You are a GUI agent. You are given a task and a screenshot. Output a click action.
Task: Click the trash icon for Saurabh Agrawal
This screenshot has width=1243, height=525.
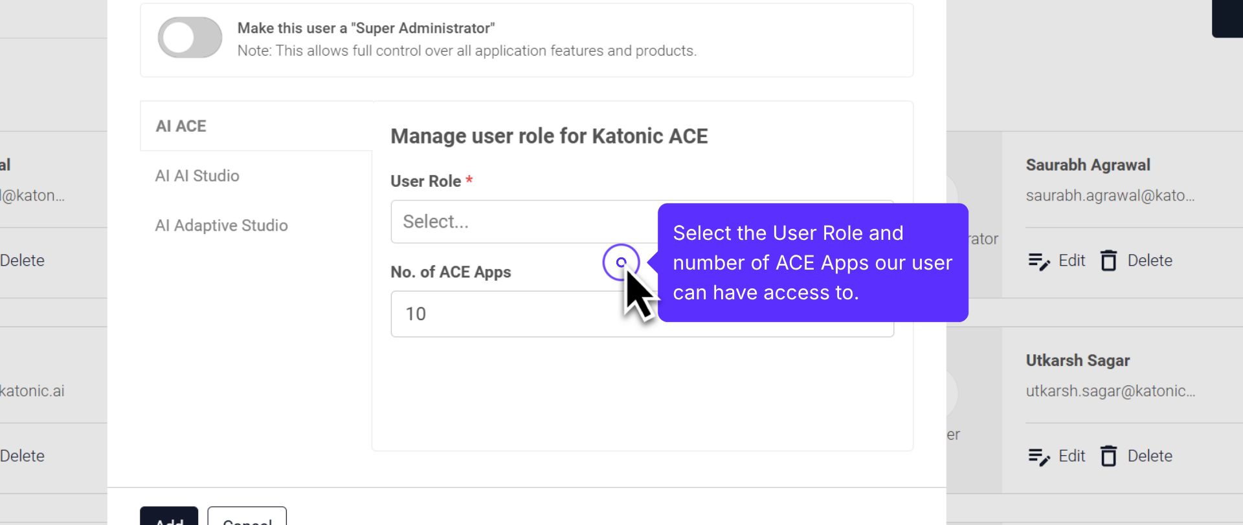[1108, 261]
